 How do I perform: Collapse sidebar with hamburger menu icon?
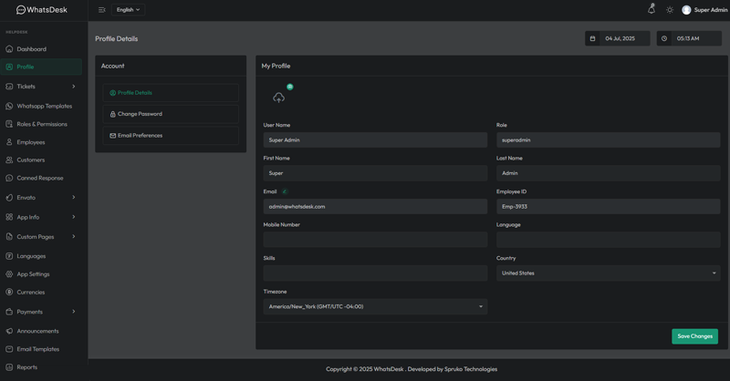pos(101,10)
